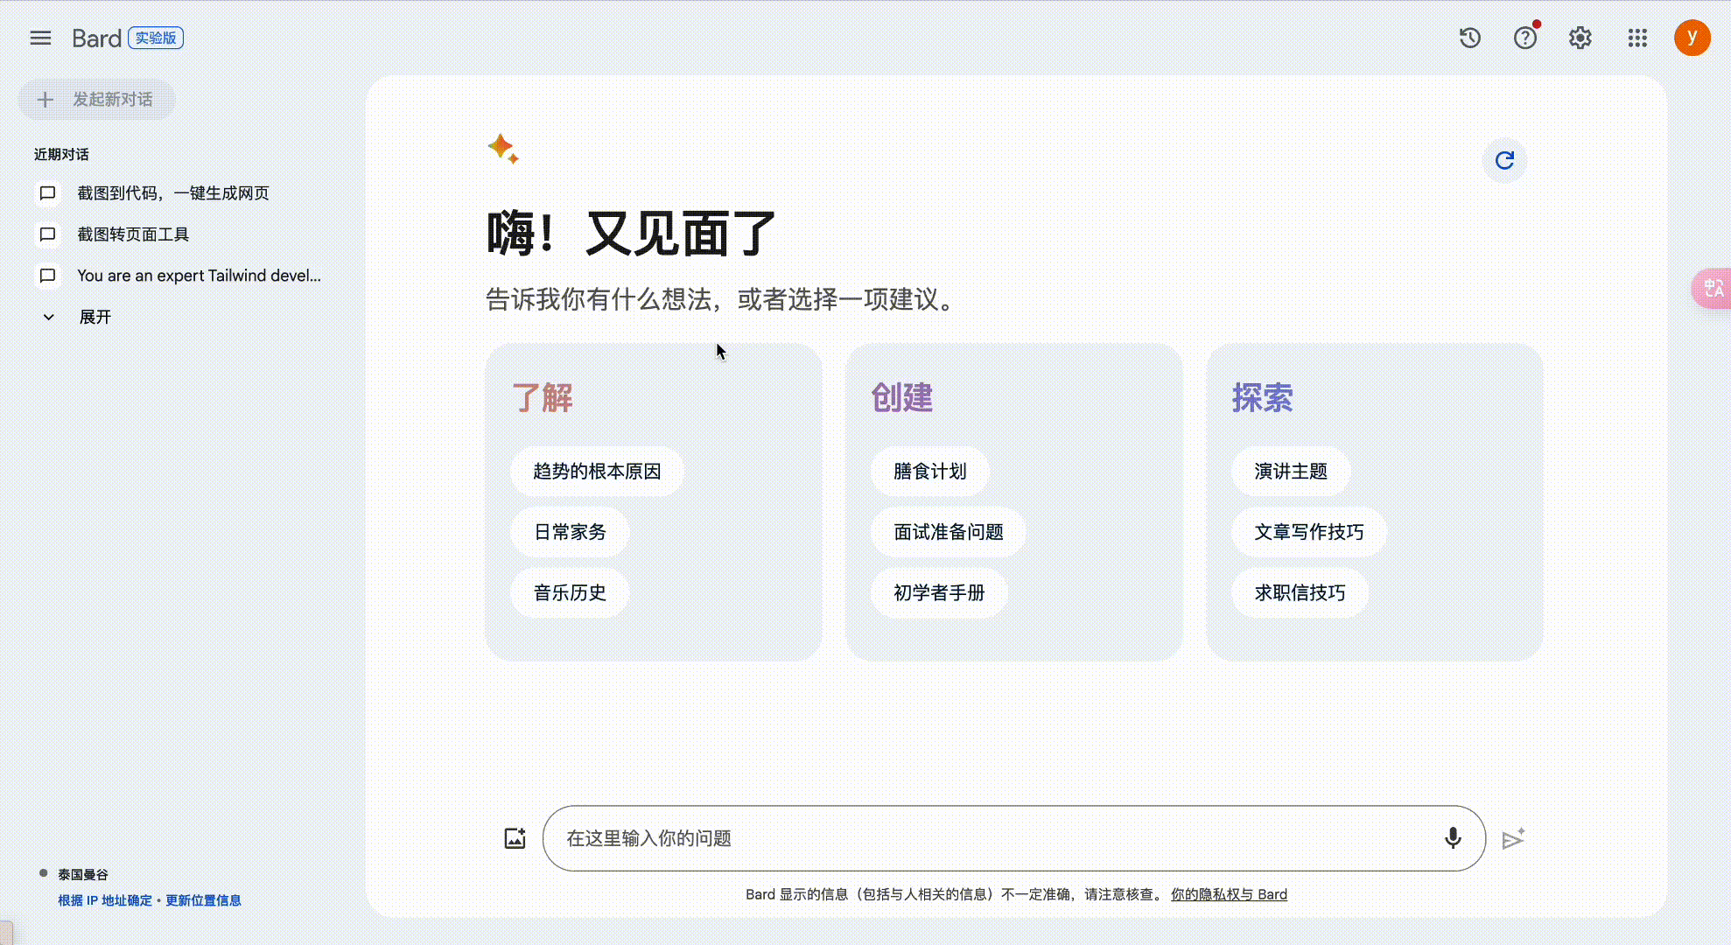Open the Google apps grid
Screen dimensions: 1731x945
pos(1637,38)
